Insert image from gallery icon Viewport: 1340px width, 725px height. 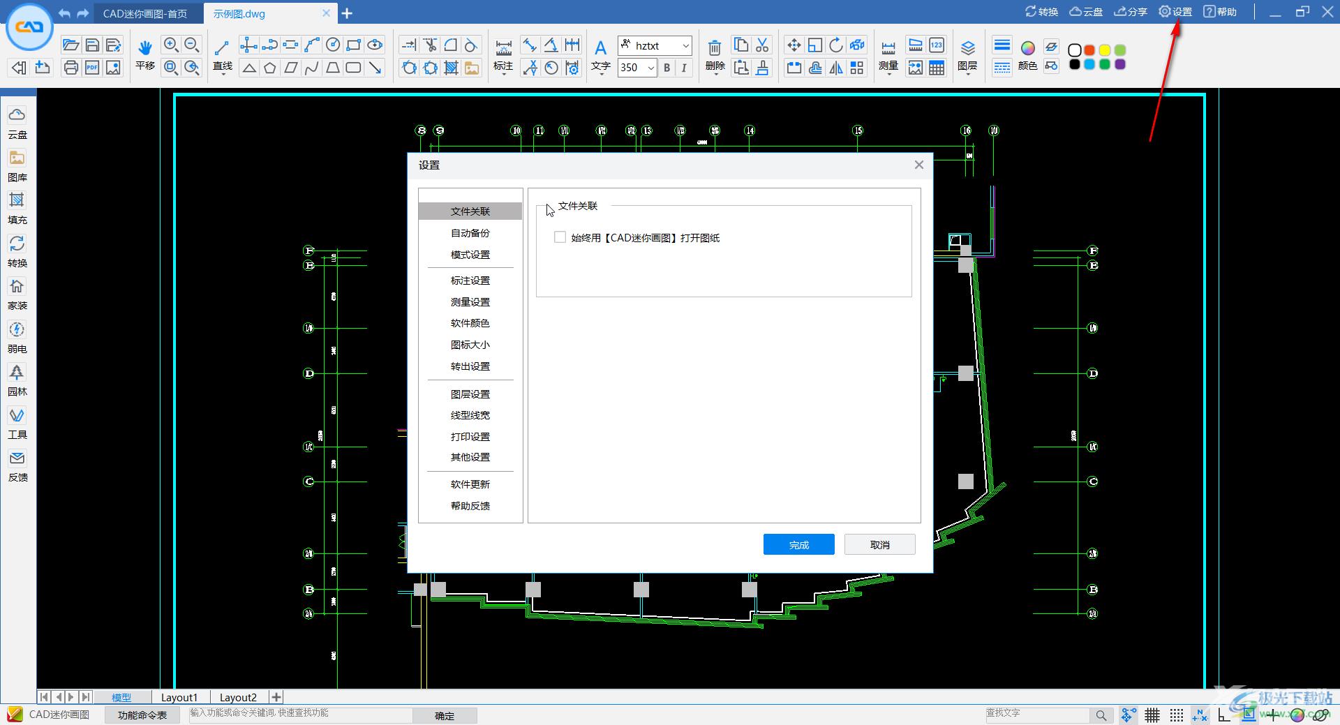pyautogui.click(x=472, y=68)
